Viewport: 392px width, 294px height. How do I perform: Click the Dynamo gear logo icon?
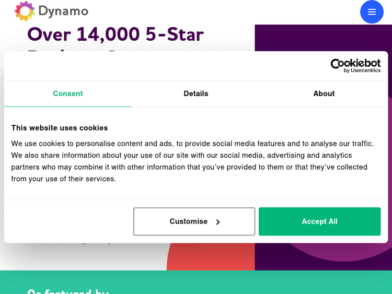click(x=25, y=11)
